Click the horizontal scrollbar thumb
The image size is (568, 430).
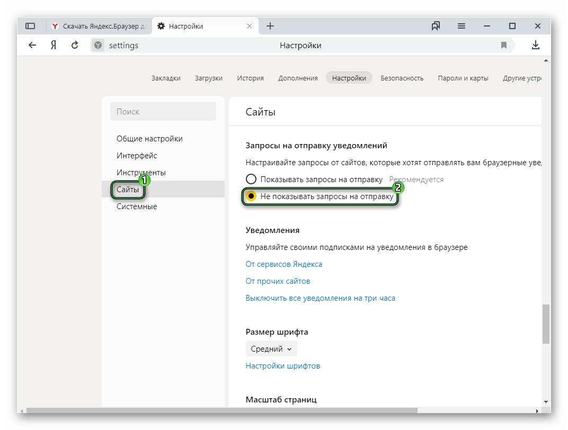click(221, 410)
